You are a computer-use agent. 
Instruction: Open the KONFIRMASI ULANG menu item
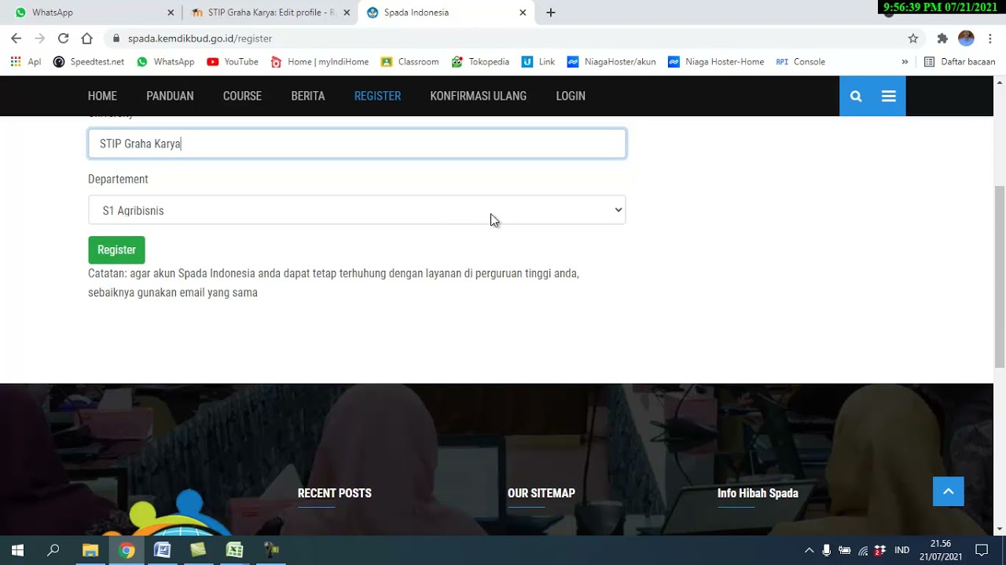478,96
